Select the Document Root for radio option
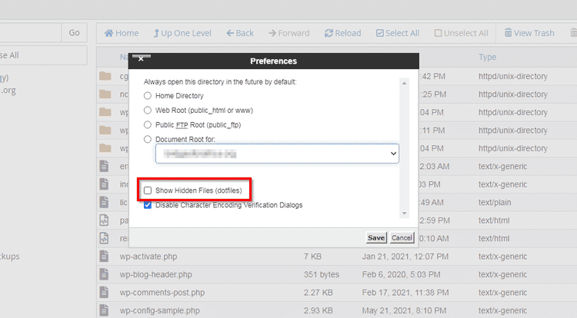The image size is (577, 318). 148,138
